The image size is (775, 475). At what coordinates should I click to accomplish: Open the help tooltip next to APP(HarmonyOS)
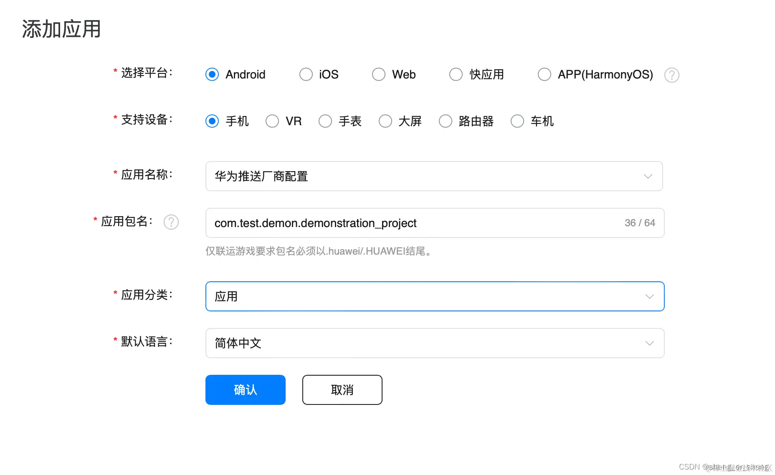[x=671, y=75]
